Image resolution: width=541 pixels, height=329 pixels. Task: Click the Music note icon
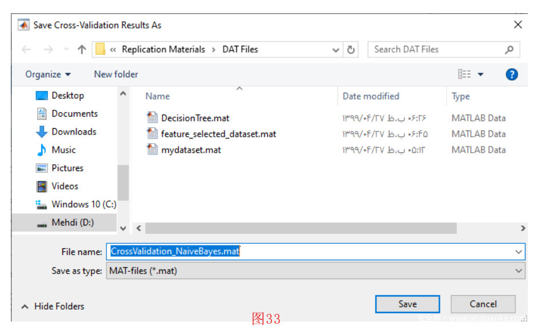click(x=42, y=150)
